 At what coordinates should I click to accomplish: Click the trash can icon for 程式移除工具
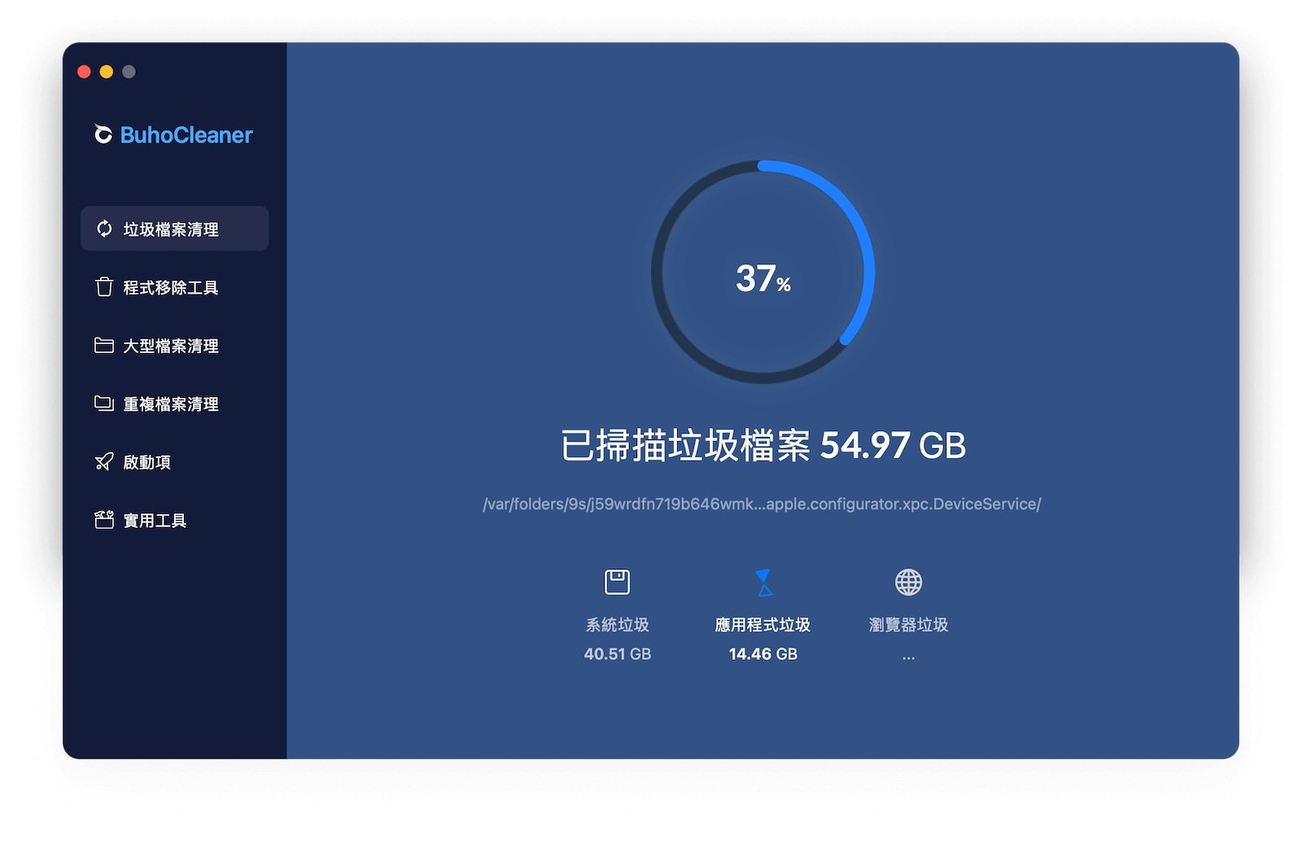(x=104, y=287)
